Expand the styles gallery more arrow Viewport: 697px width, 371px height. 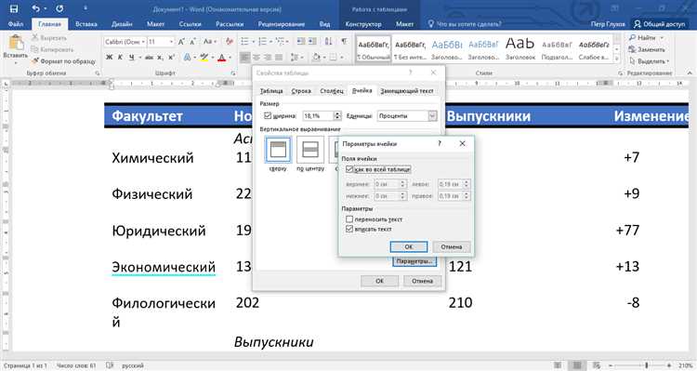click(616, 59)
